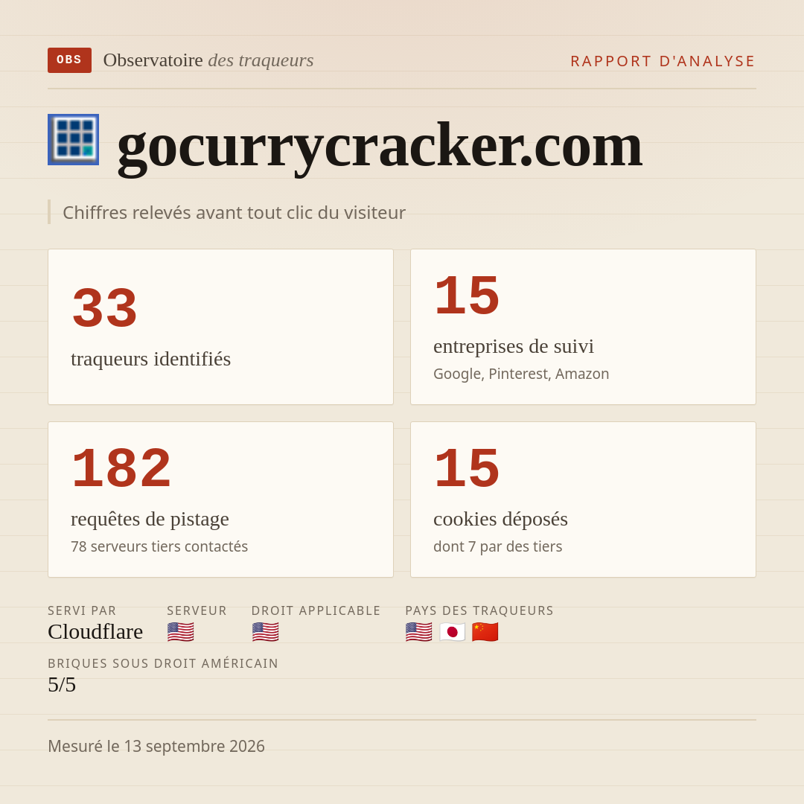Click the requêtes de pistage label
Viewport: 804px width, 804px height.
tap(150, 519)
